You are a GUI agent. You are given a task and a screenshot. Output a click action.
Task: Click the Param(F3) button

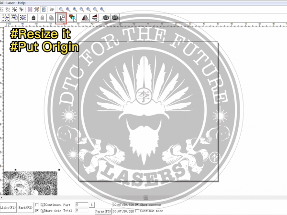pos(103,211)
